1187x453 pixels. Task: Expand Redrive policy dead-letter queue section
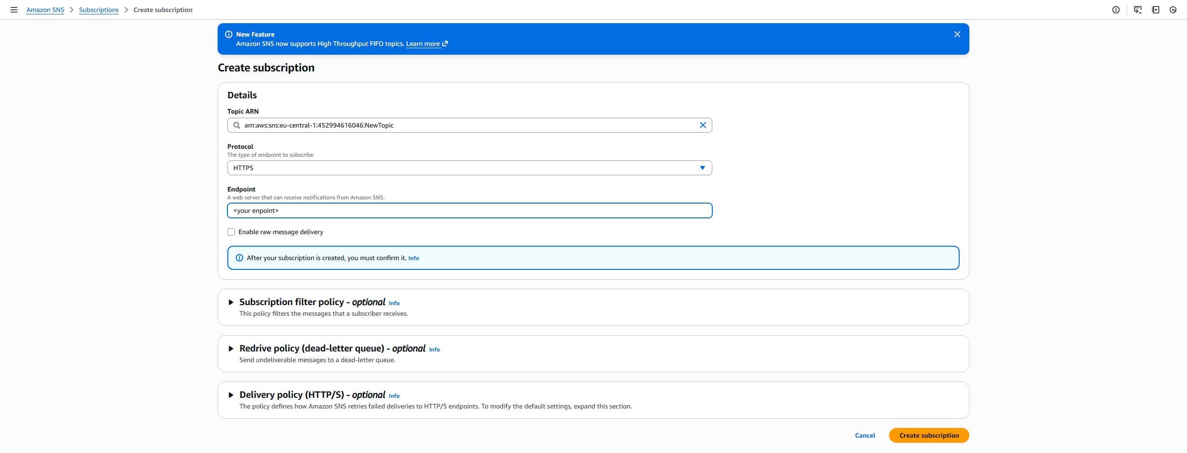click(231, 349)
